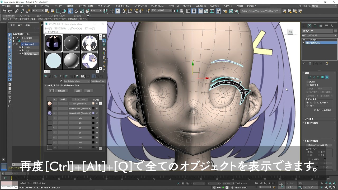
Task: Click the skin (Pencil+ 4) sub-material button
Action: 80,103
